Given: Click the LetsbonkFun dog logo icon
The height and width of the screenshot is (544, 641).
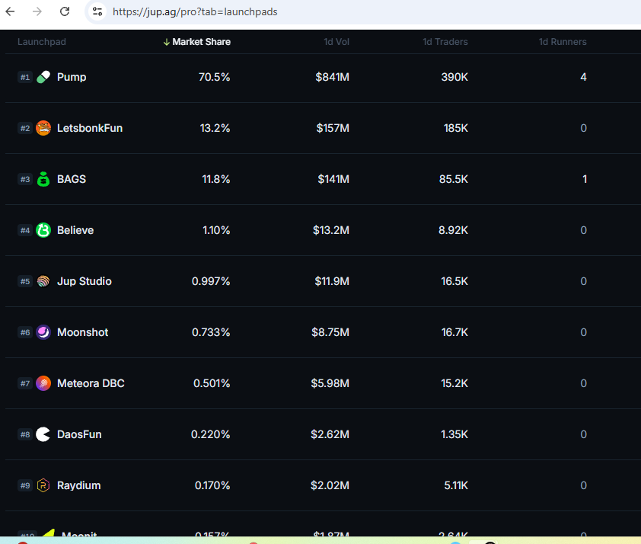Looking at the screenshot, I should click(43, 128).
